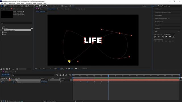Click the current time indicator playhead
The height and width of the screenshot is (102, 182).
[108, 76]
